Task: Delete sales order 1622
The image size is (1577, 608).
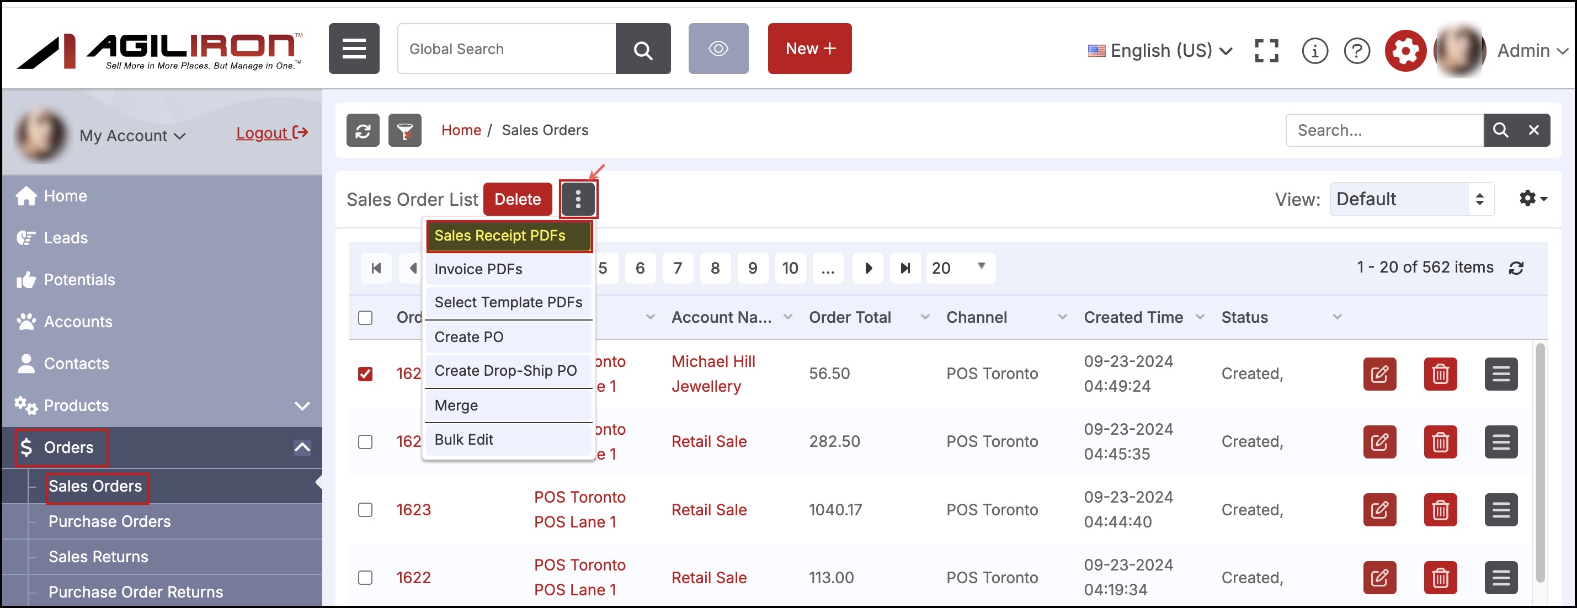Action: coord(1440,578)
